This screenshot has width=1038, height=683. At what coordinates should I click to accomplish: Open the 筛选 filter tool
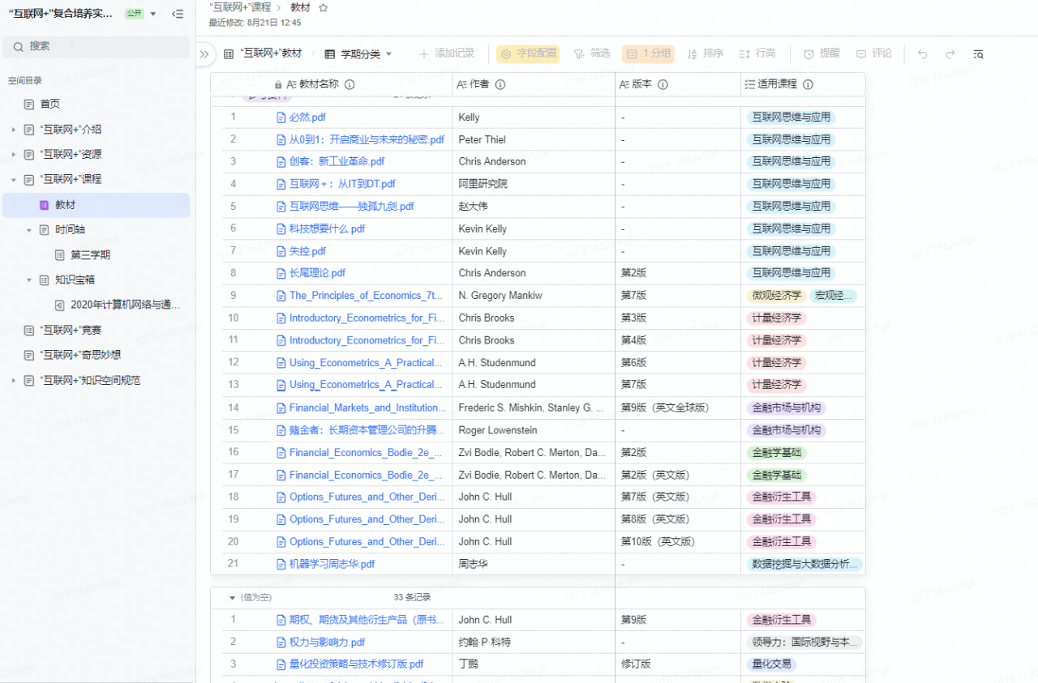592,53
